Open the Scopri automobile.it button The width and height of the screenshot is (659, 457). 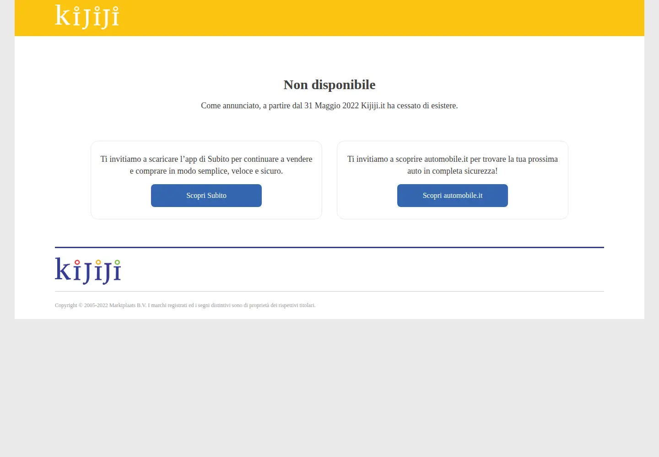(453, 196)
